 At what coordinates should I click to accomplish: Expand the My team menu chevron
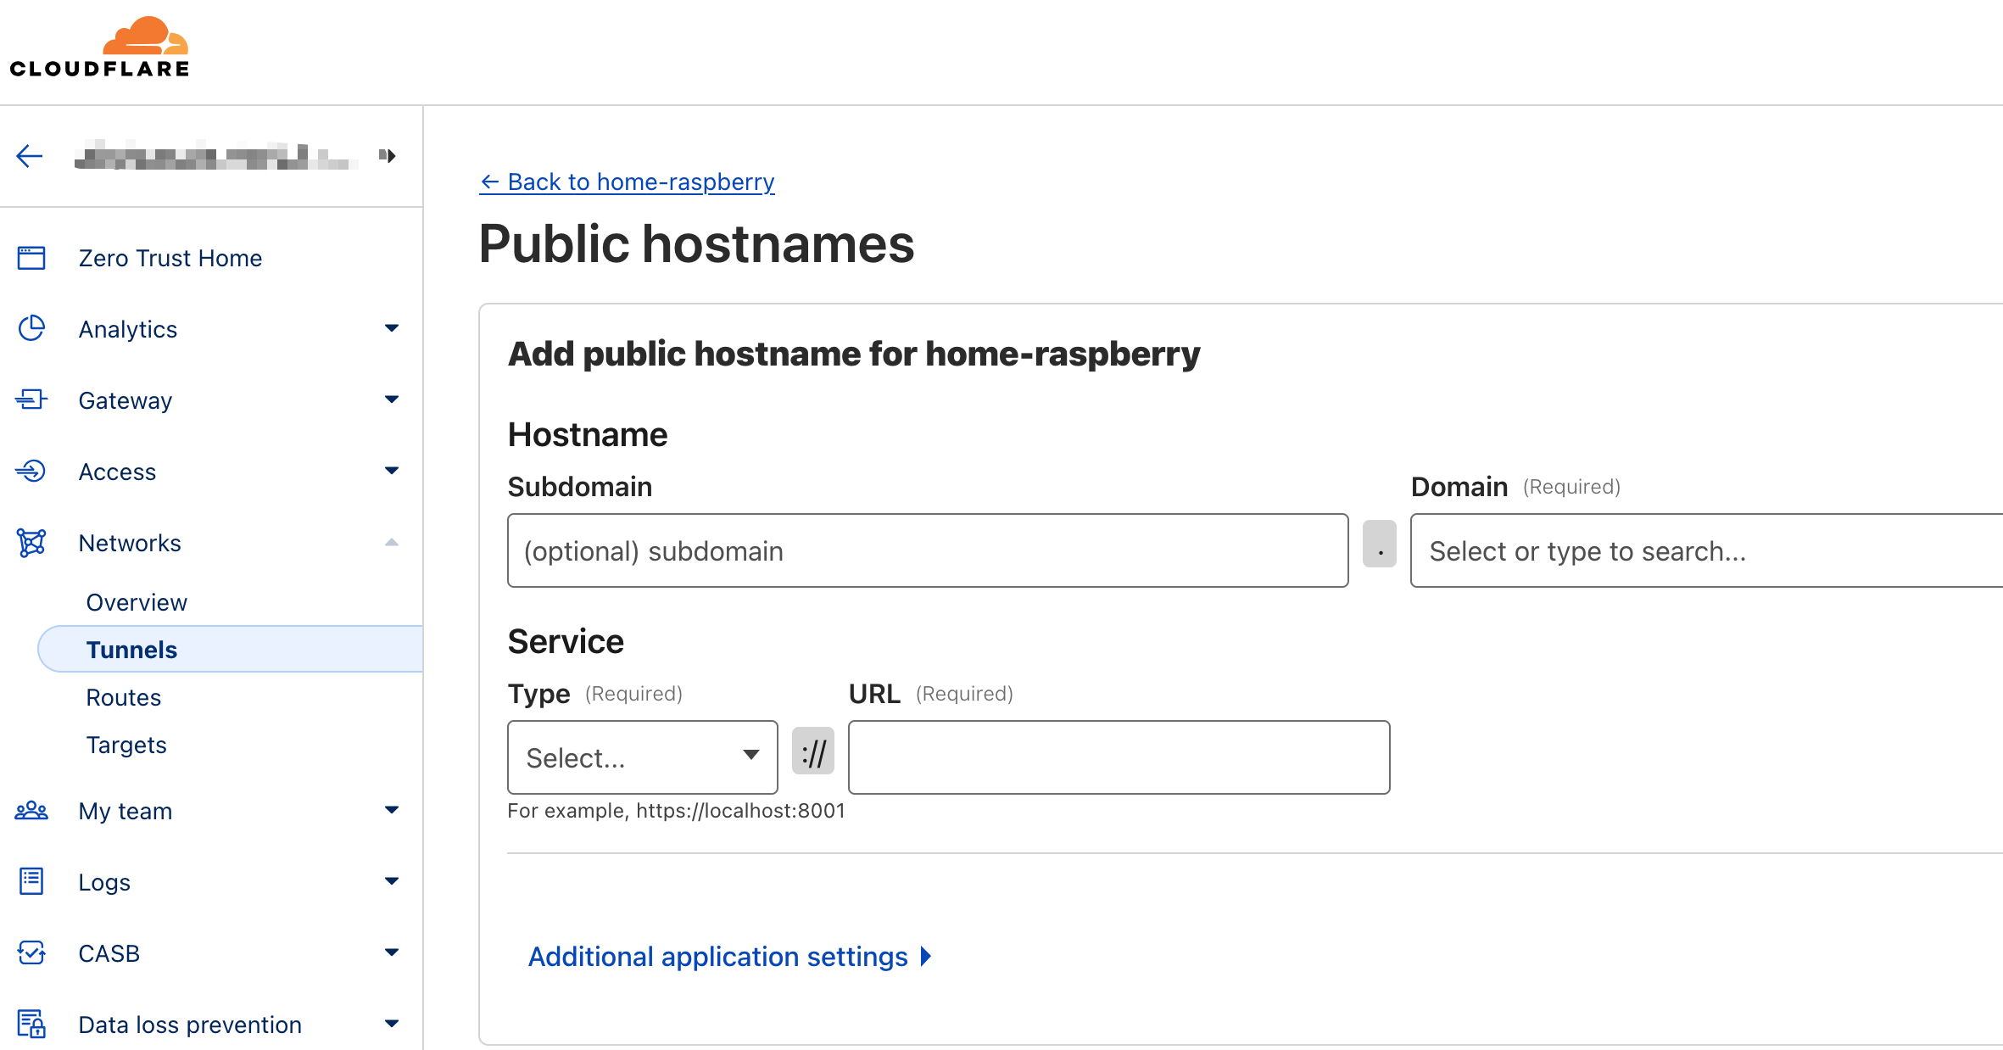[392, 810]
